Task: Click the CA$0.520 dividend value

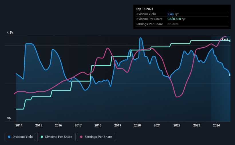Action: (x=174, y=19)
